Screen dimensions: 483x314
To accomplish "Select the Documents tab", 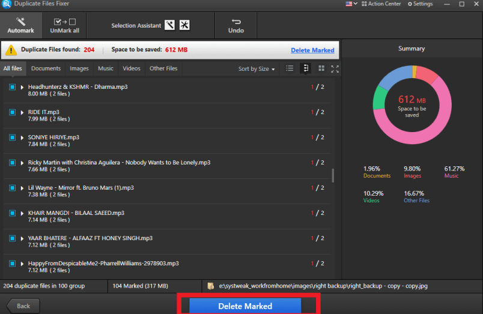I will (46, 68).
